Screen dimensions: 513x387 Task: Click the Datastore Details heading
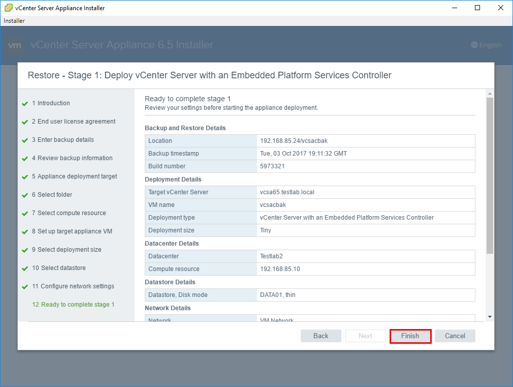170,282
